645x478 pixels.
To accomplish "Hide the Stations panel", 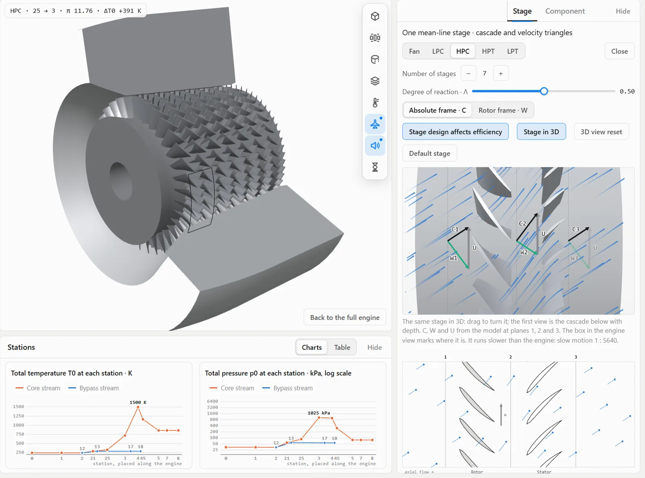I will tap(375, 347).
